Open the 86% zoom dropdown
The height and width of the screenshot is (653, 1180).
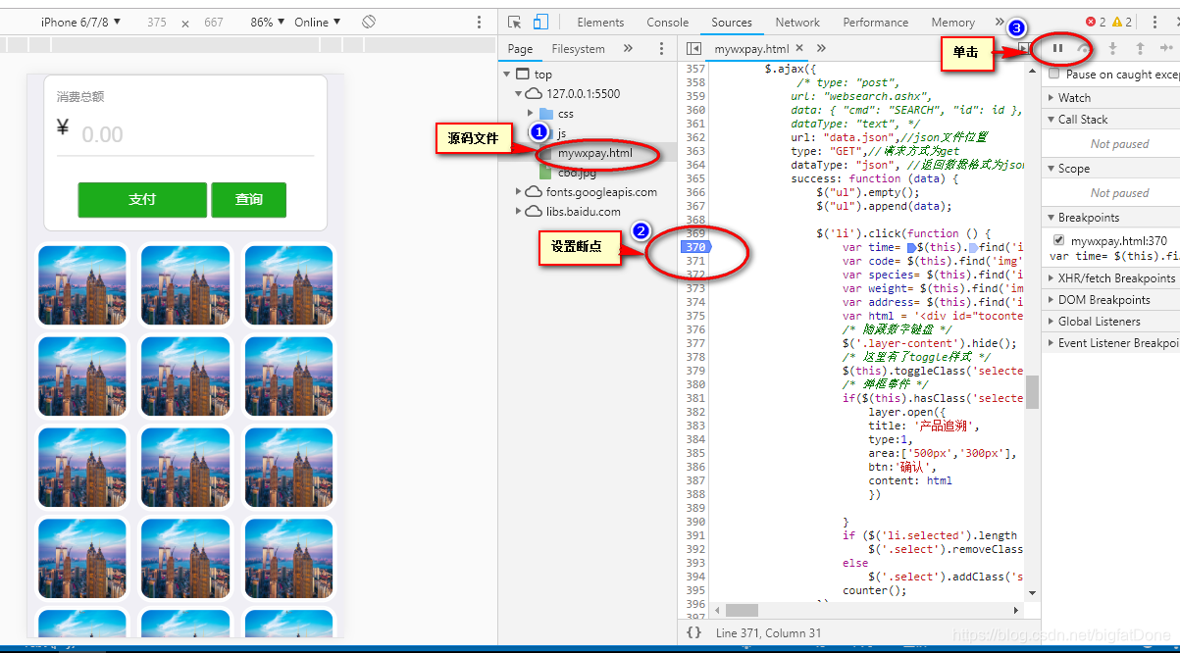coord(267,22)
